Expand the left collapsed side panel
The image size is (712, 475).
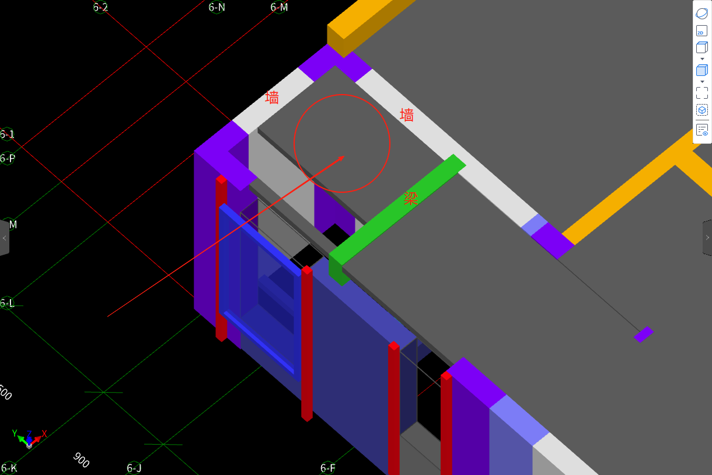[4, 238]
